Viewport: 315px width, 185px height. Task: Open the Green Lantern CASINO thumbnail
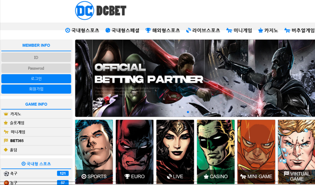(x=216, y=152)
